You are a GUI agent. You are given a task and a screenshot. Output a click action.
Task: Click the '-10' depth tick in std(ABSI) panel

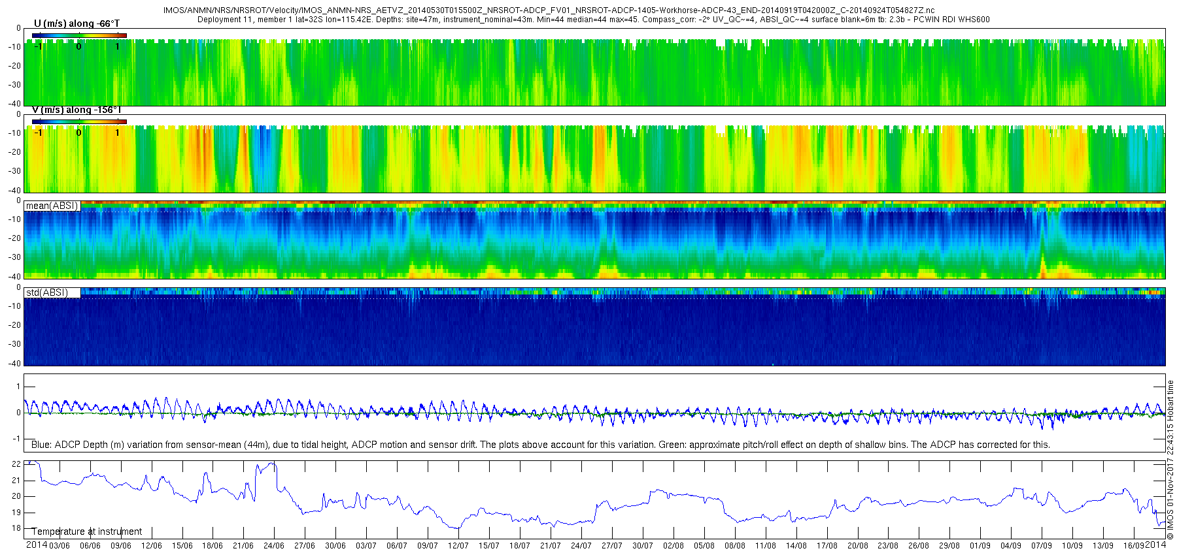[x=14, y=306]
